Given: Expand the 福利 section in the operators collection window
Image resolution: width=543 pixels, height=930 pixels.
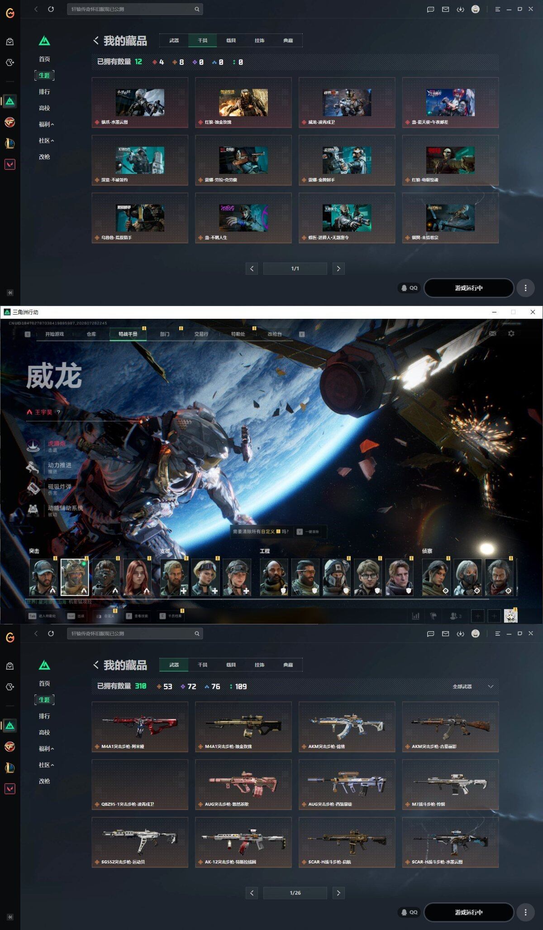Looking at the screenshot, I should click(x=46, y=124).
